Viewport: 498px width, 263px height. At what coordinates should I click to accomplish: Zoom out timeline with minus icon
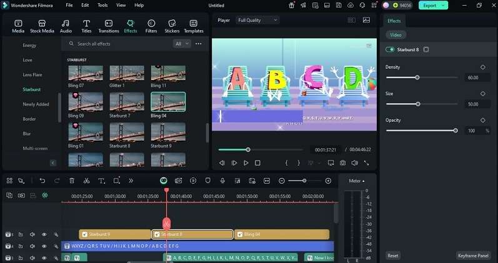click(281, 181)
